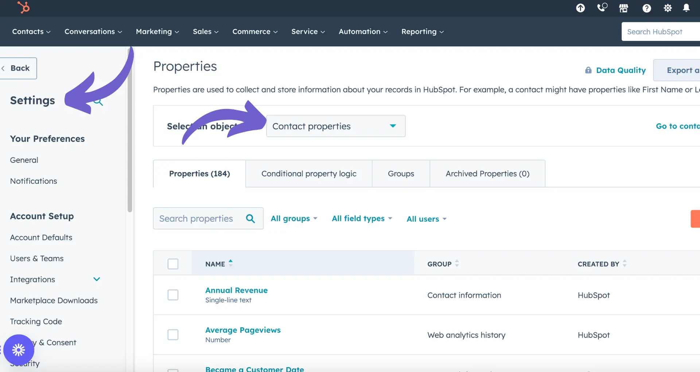Click the purple floating widget button
Viewport: 700px width, 372px height.
(19, 350)
